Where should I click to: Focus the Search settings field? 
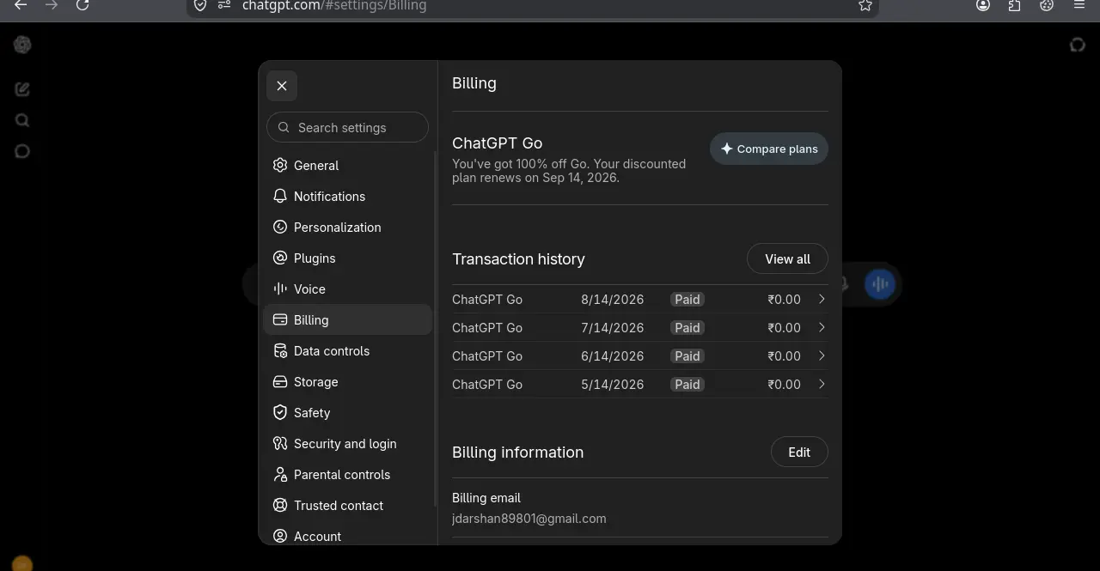(347, 127)
